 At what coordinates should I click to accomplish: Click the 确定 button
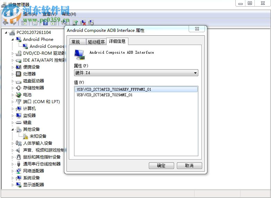click(161, 165)
